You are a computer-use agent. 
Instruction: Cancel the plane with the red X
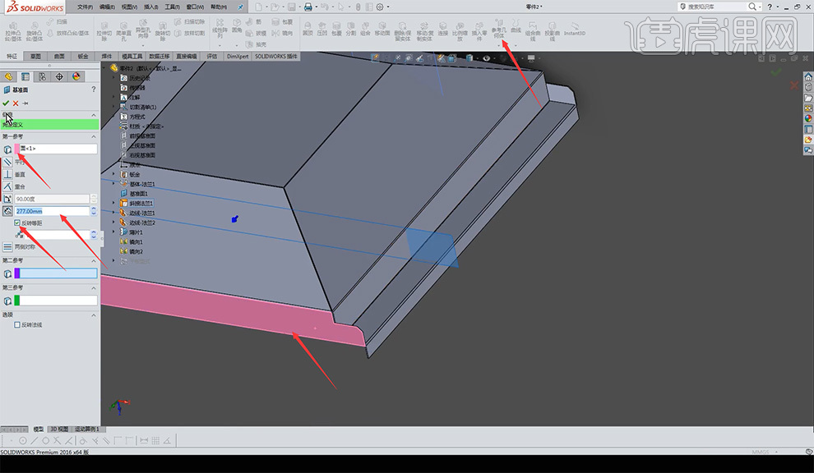point(16,103)
